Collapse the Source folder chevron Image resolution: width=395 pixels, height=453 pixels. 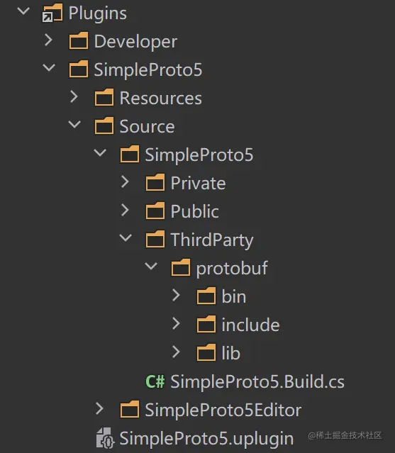(x=74, y=125)
